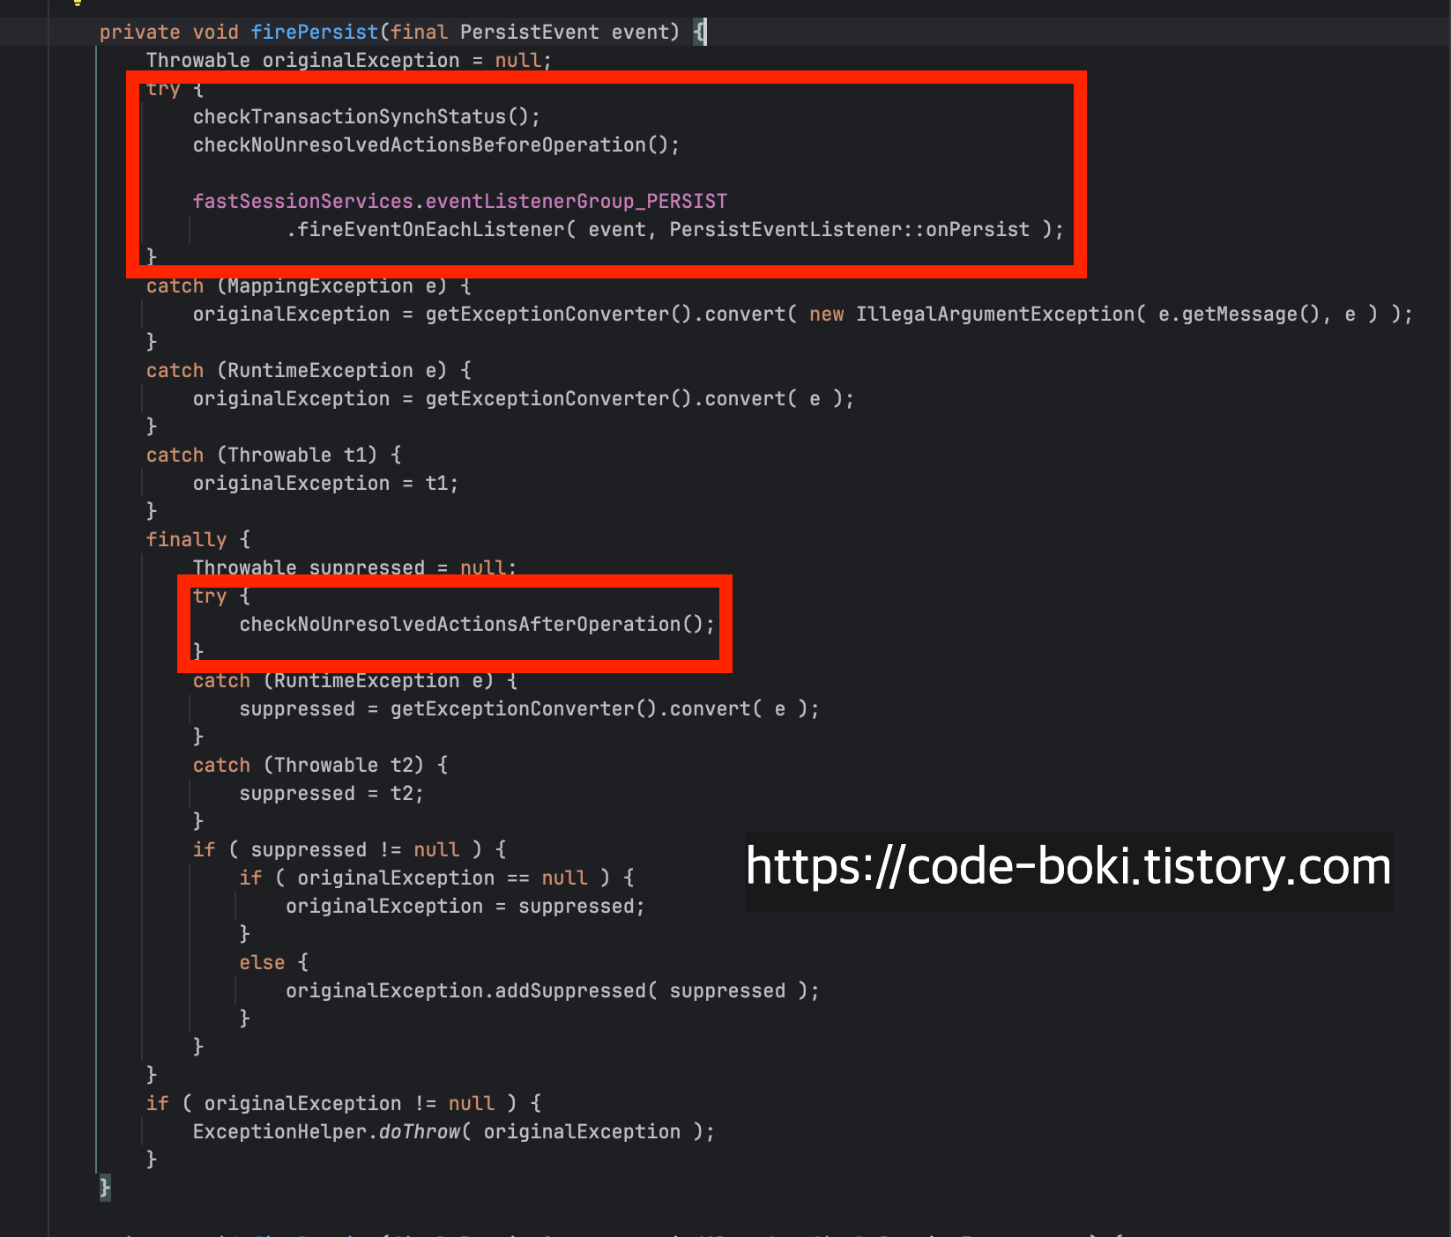Click the IllegalArgumentException constructor
Screen dimensions: 1451x1237
[995, 314]
